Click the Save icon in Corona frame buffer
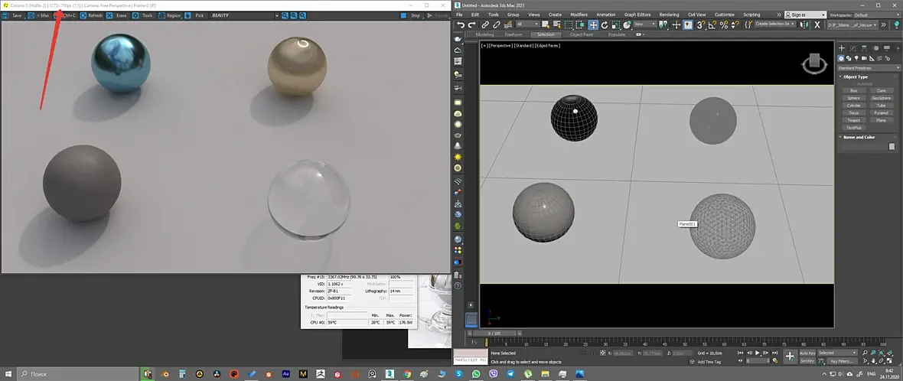Viewport: 903px width, 381px height. click(13, 15)
